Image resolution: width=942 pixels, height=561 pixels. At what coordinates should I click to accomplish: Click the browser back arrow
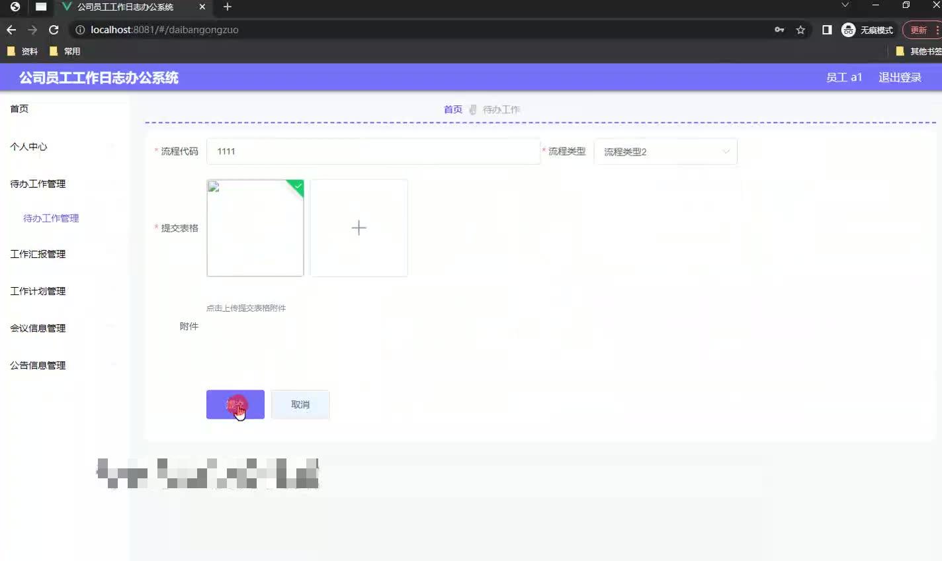point(11,29)
